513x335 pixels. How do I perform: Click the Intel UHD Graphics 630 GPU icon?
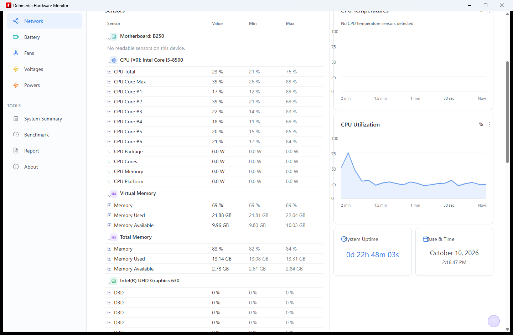coord(114,281)
